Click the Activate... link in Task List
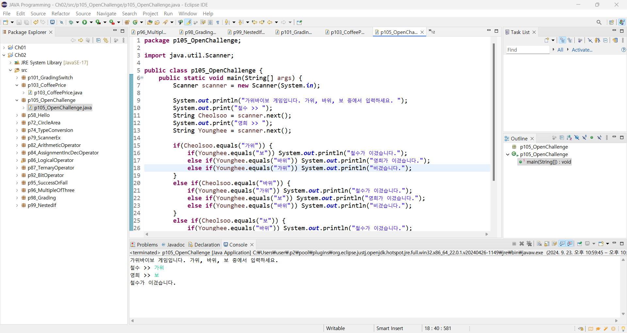The image size is (627, 333). coord(582,50)
